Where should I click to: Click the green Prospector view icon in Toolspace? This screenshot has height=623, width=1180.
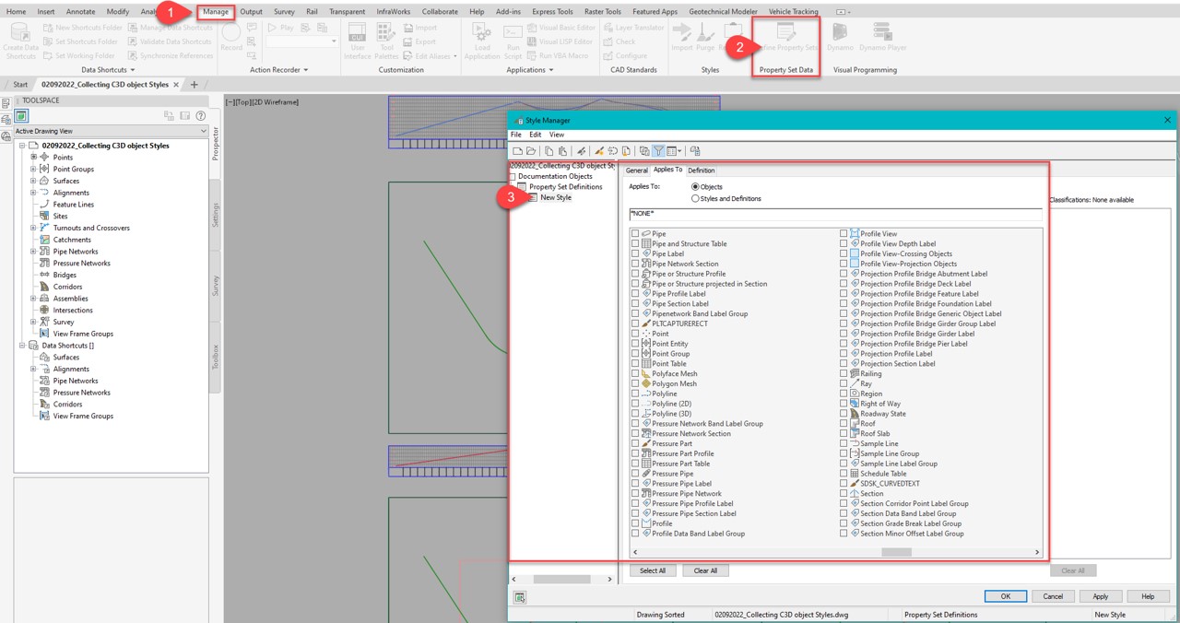click(21, 116)
